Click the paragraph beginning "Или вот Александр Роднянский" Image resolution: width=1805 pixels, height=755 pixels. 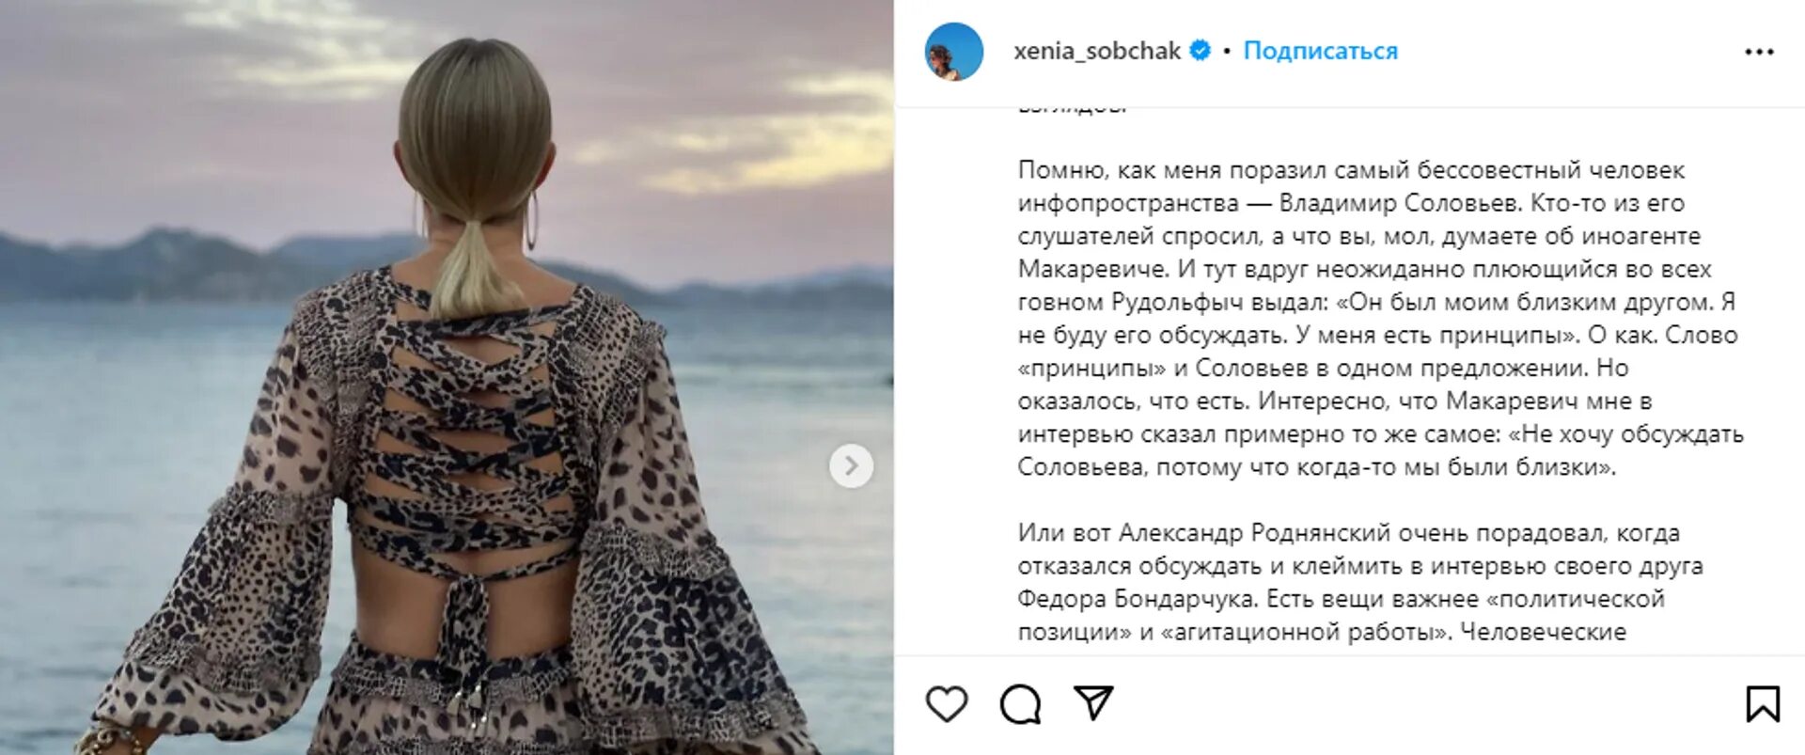(x=1359, y=582)
